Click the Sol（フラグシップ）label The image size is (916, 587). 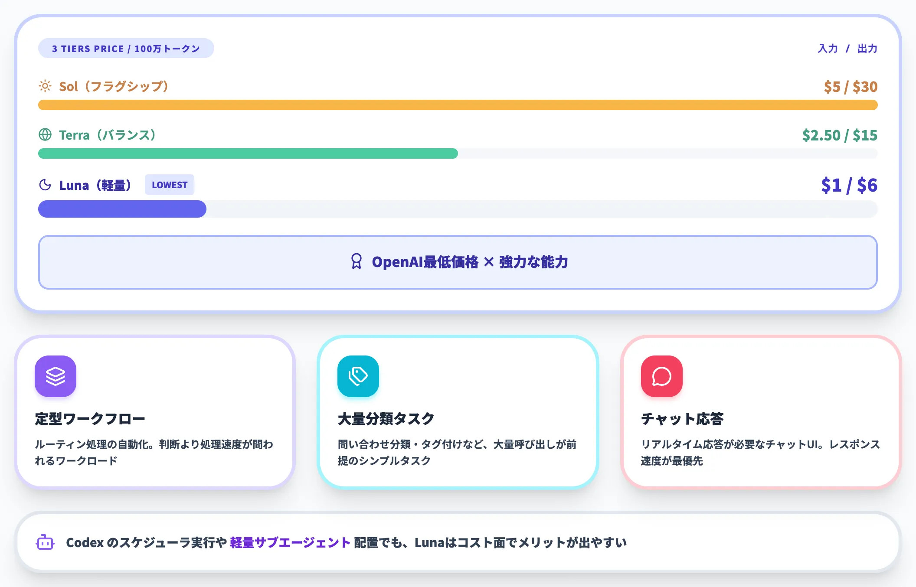(114, 86)
